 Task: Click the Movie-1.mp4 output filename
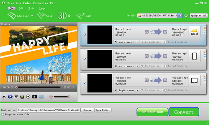[179, 29]
